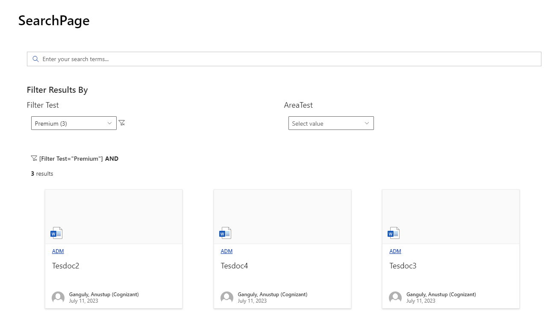Click inside the search terms input field

click(x=171, y=59)
